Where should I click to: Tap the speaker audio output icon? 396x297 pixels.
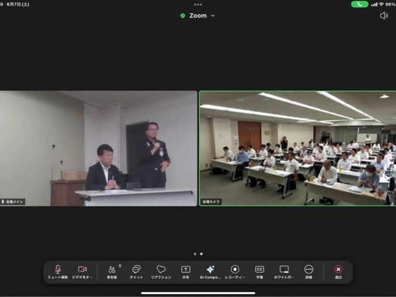[x=384, y=16]
